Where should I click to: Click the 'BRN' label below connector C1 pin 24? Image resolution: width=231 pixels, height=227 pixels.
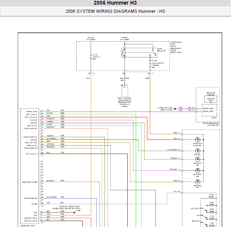coord(147,78)
